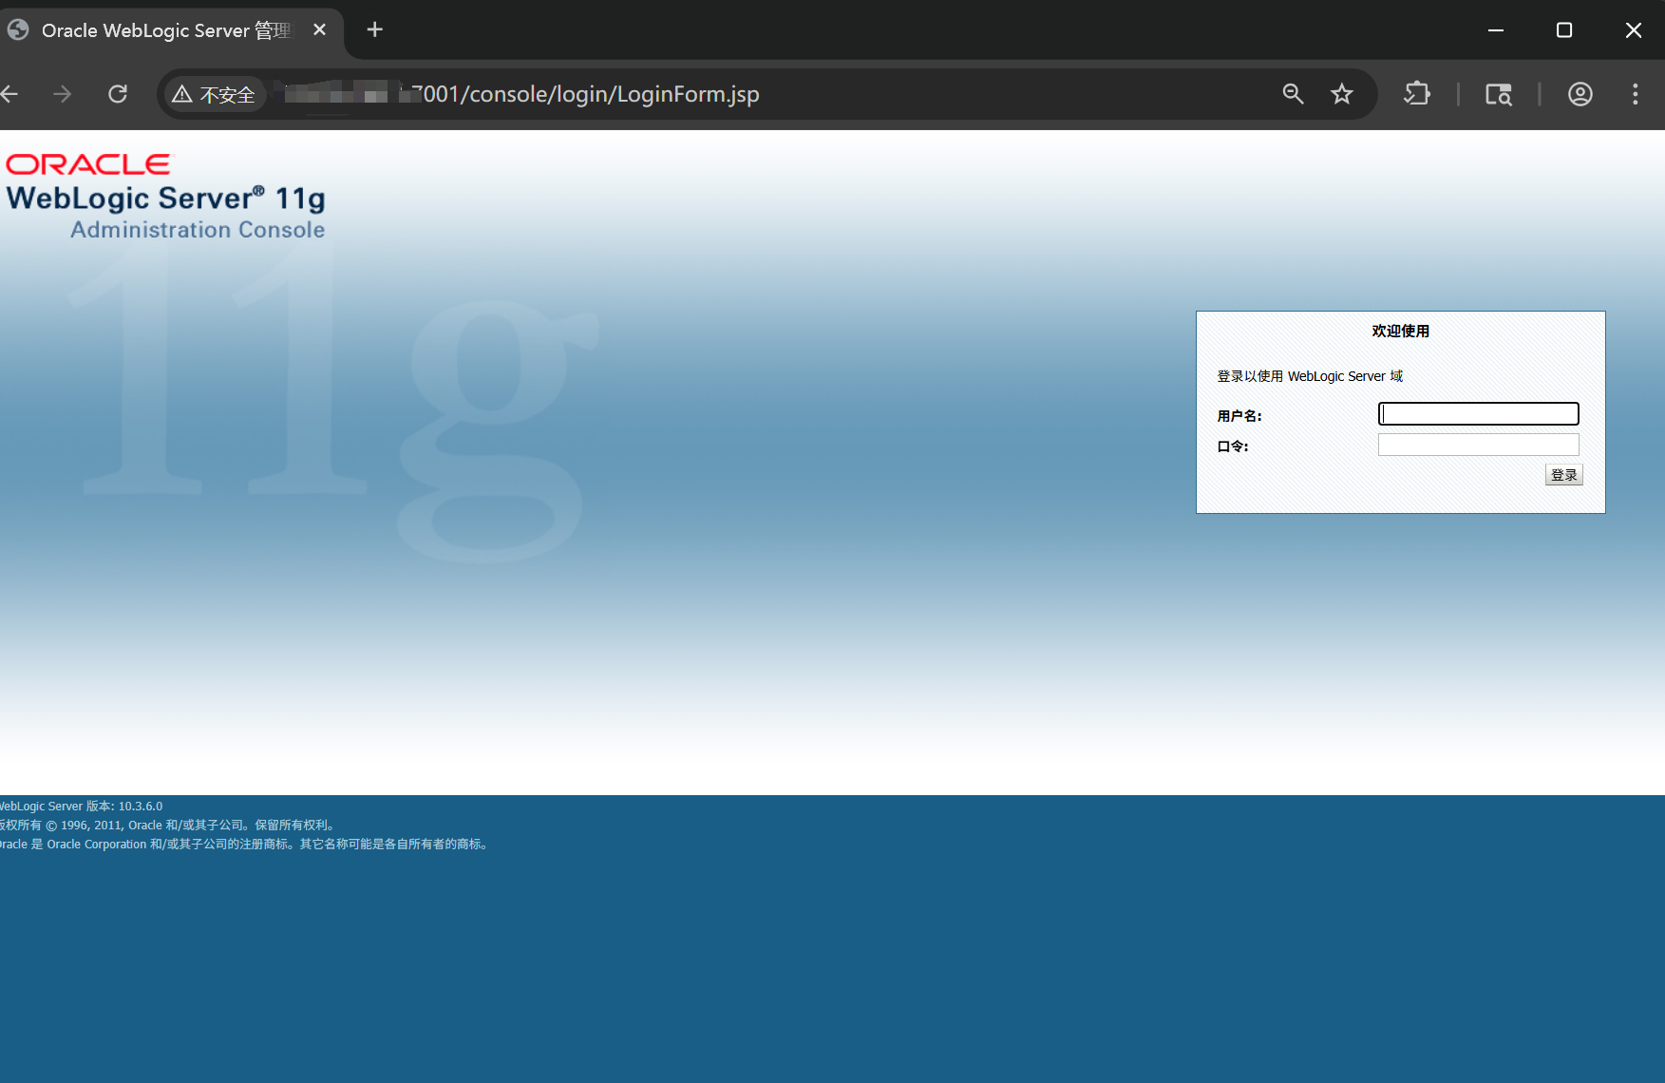This screenshot has height=1083, width=1665.
Task: Click the Administration Console heading text
Action: pyautogui.click(x=198, y=230)
